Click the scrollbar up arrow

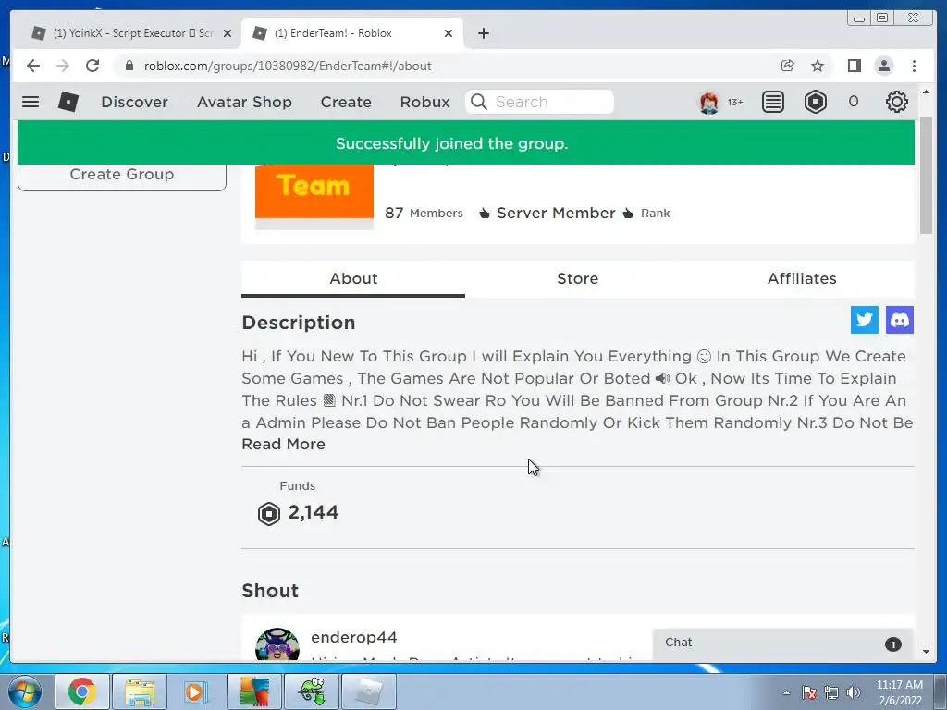926,92
